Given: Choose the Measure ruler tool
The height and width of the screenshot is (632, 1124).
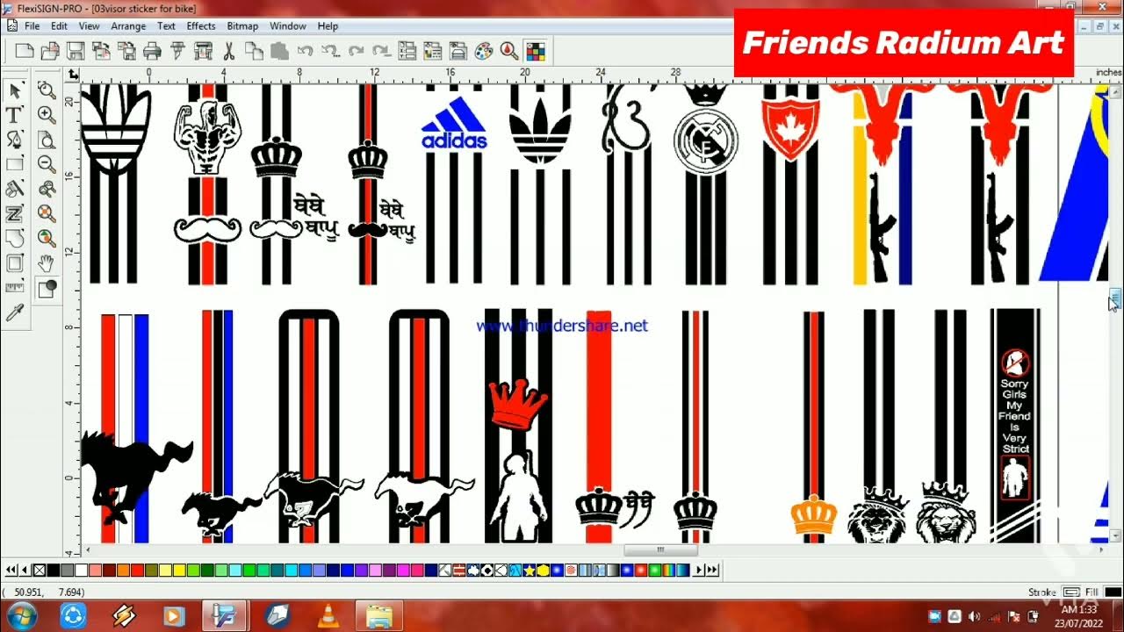Looking at the screenshot, I should [15, 287].
